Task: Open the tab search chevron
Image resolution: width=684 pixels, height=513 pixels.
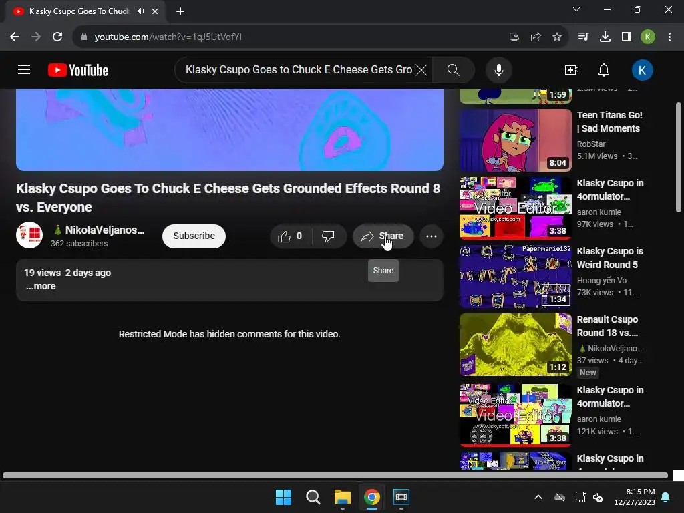Action: (x=576, y=9)
